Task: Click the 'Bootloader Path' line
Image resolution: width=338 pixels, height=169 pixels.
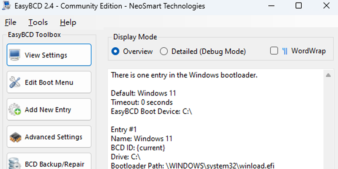Action: (193, 166)
